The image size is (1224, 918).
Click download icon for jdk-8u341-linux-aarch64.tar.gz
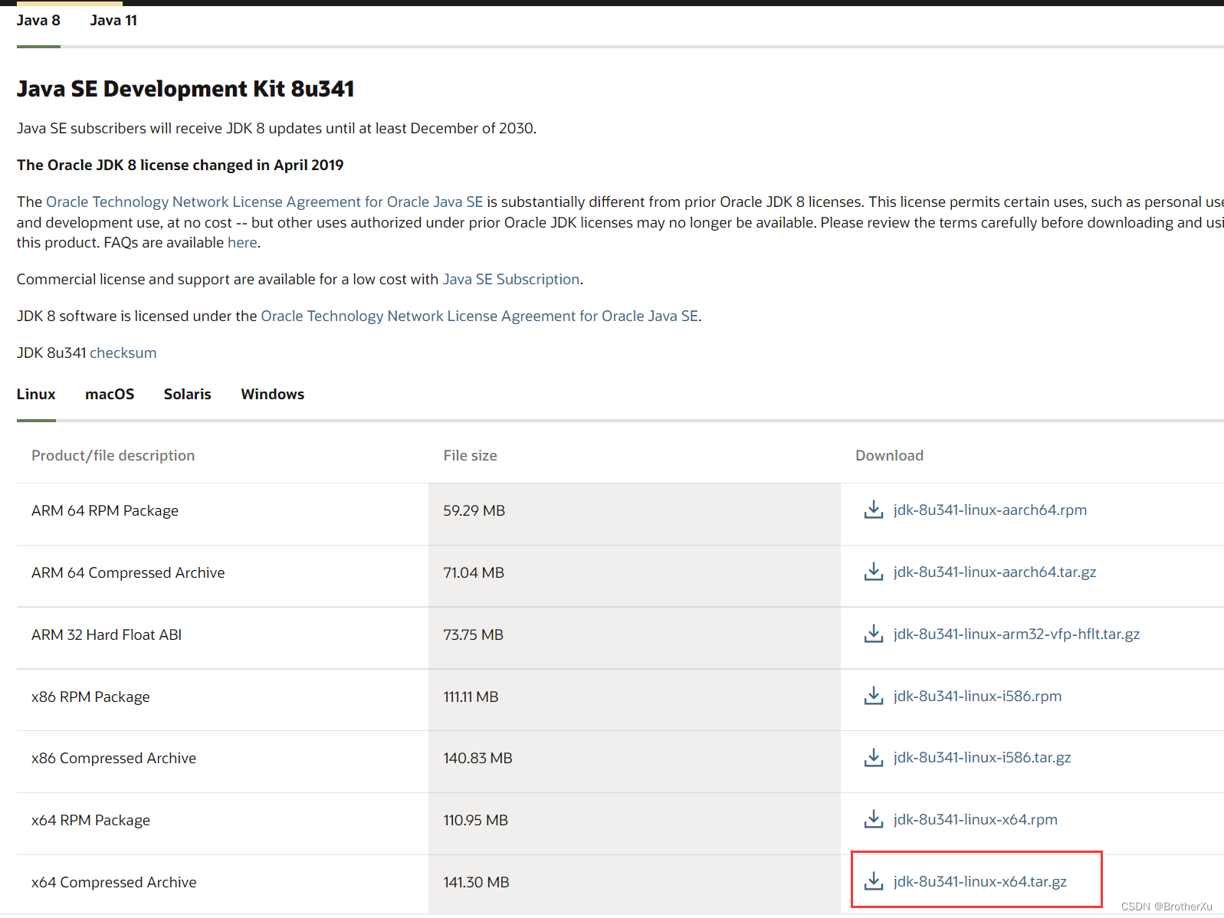tap(874, 572)
